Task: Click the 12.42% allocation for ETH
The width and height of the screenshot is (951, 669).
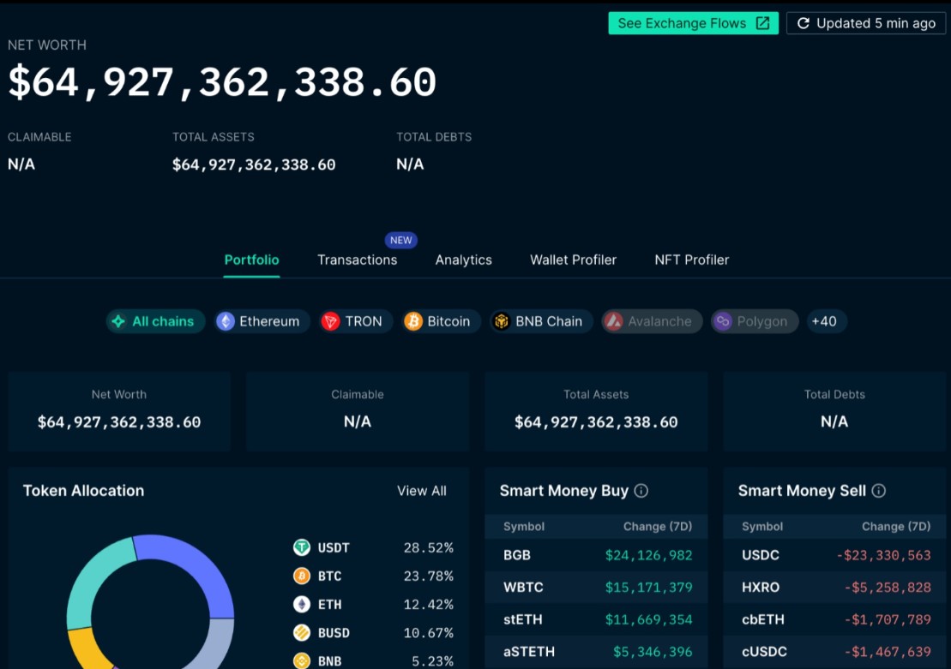Action: coord(428,604)
